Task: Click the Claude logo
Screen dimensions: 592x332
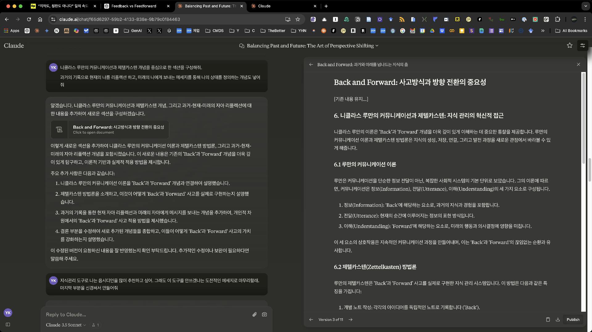Action: (14, 46)
